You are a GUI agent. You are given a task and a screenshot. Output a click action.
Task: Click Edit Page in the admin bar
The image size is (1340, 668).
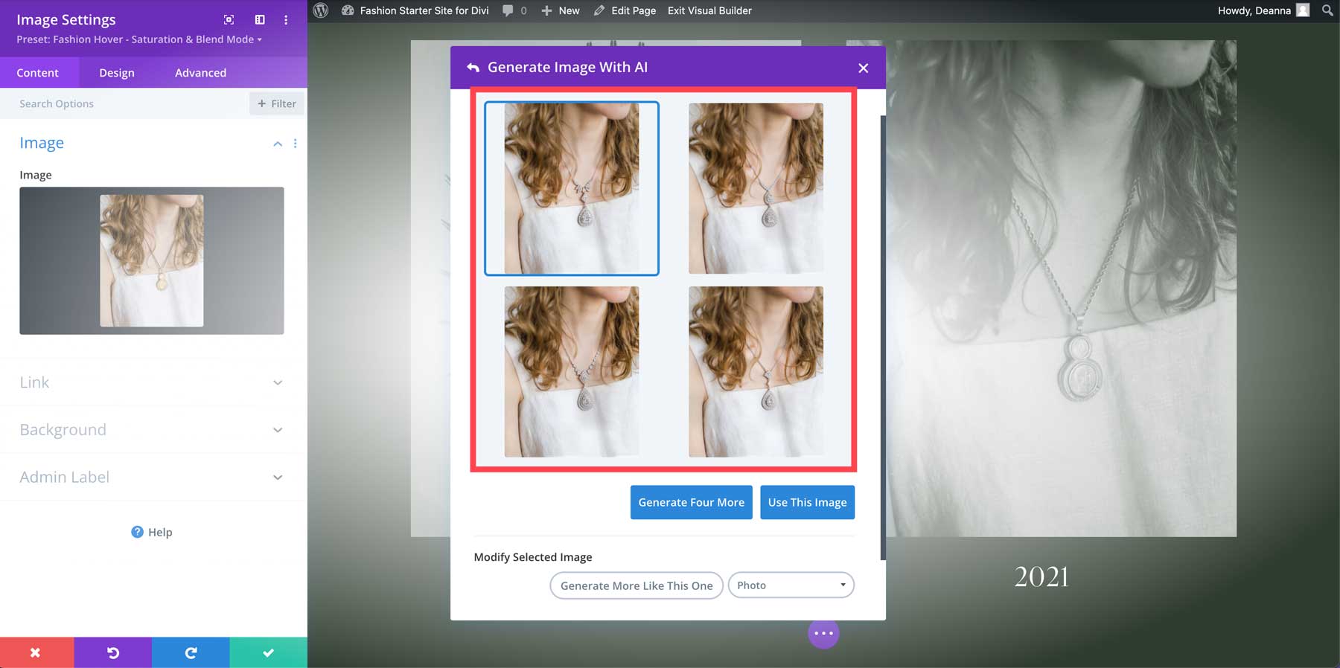click(634, 10)
